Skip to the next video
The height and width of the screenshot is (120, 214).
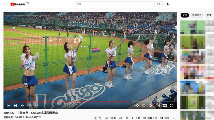coord(15,105)
